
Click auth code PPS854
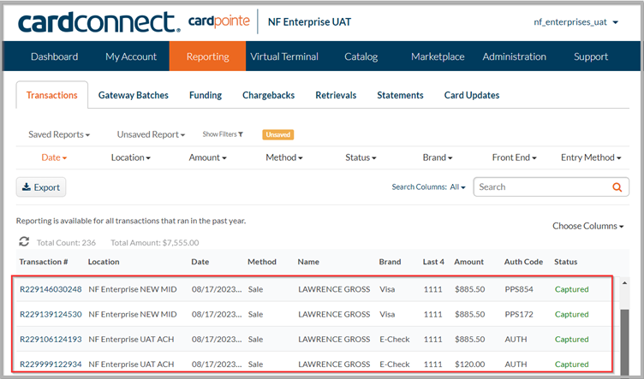(519, 289)
